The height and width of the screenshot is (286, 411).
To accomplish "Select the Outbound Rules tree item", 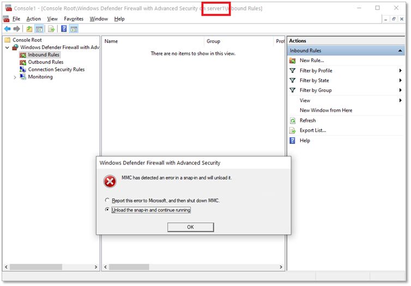I will (x=46, y=62).
